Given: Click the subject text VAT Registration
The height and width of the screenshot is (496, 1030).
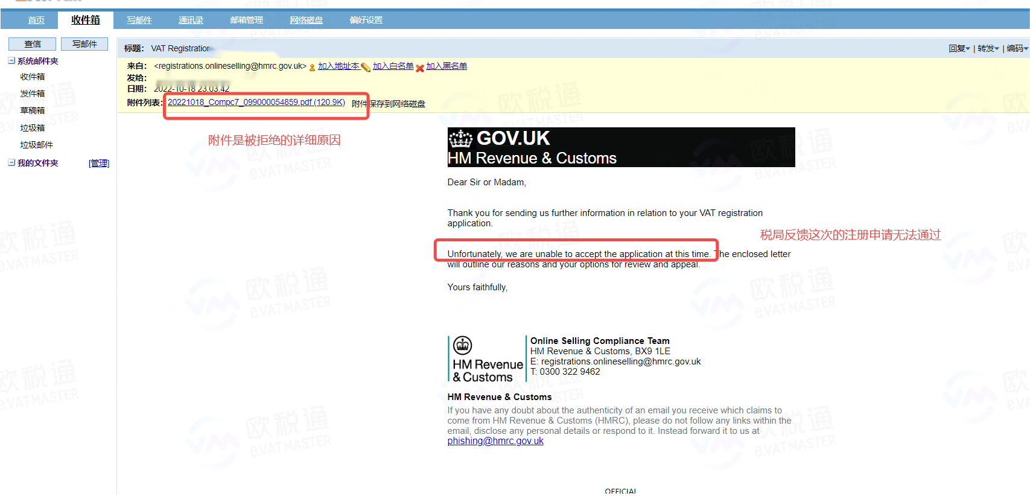Looking at the screenshot, I should click(x=180, y=48).
